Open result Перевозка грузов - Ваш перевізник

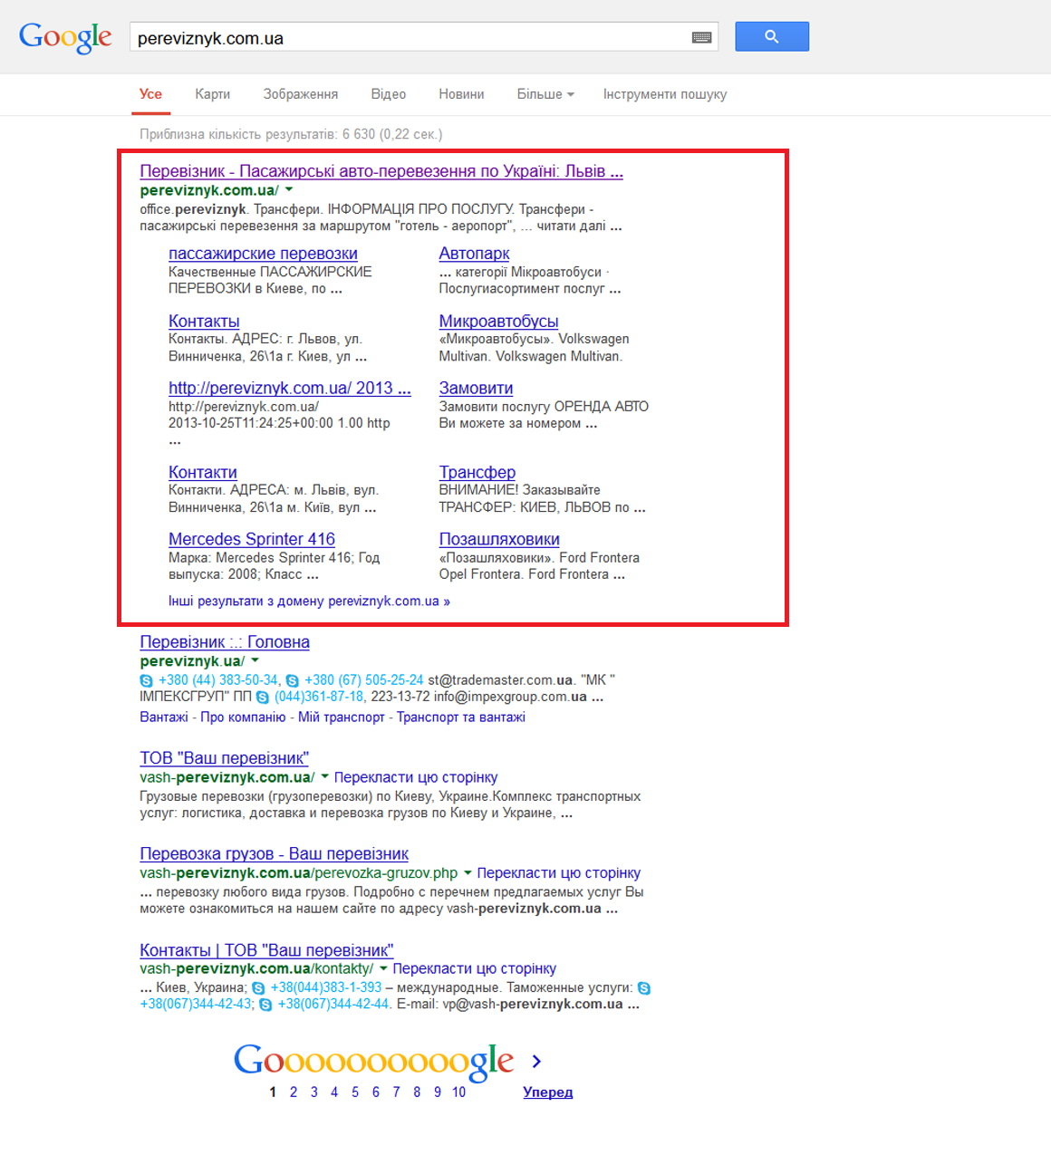coord(275,854)
